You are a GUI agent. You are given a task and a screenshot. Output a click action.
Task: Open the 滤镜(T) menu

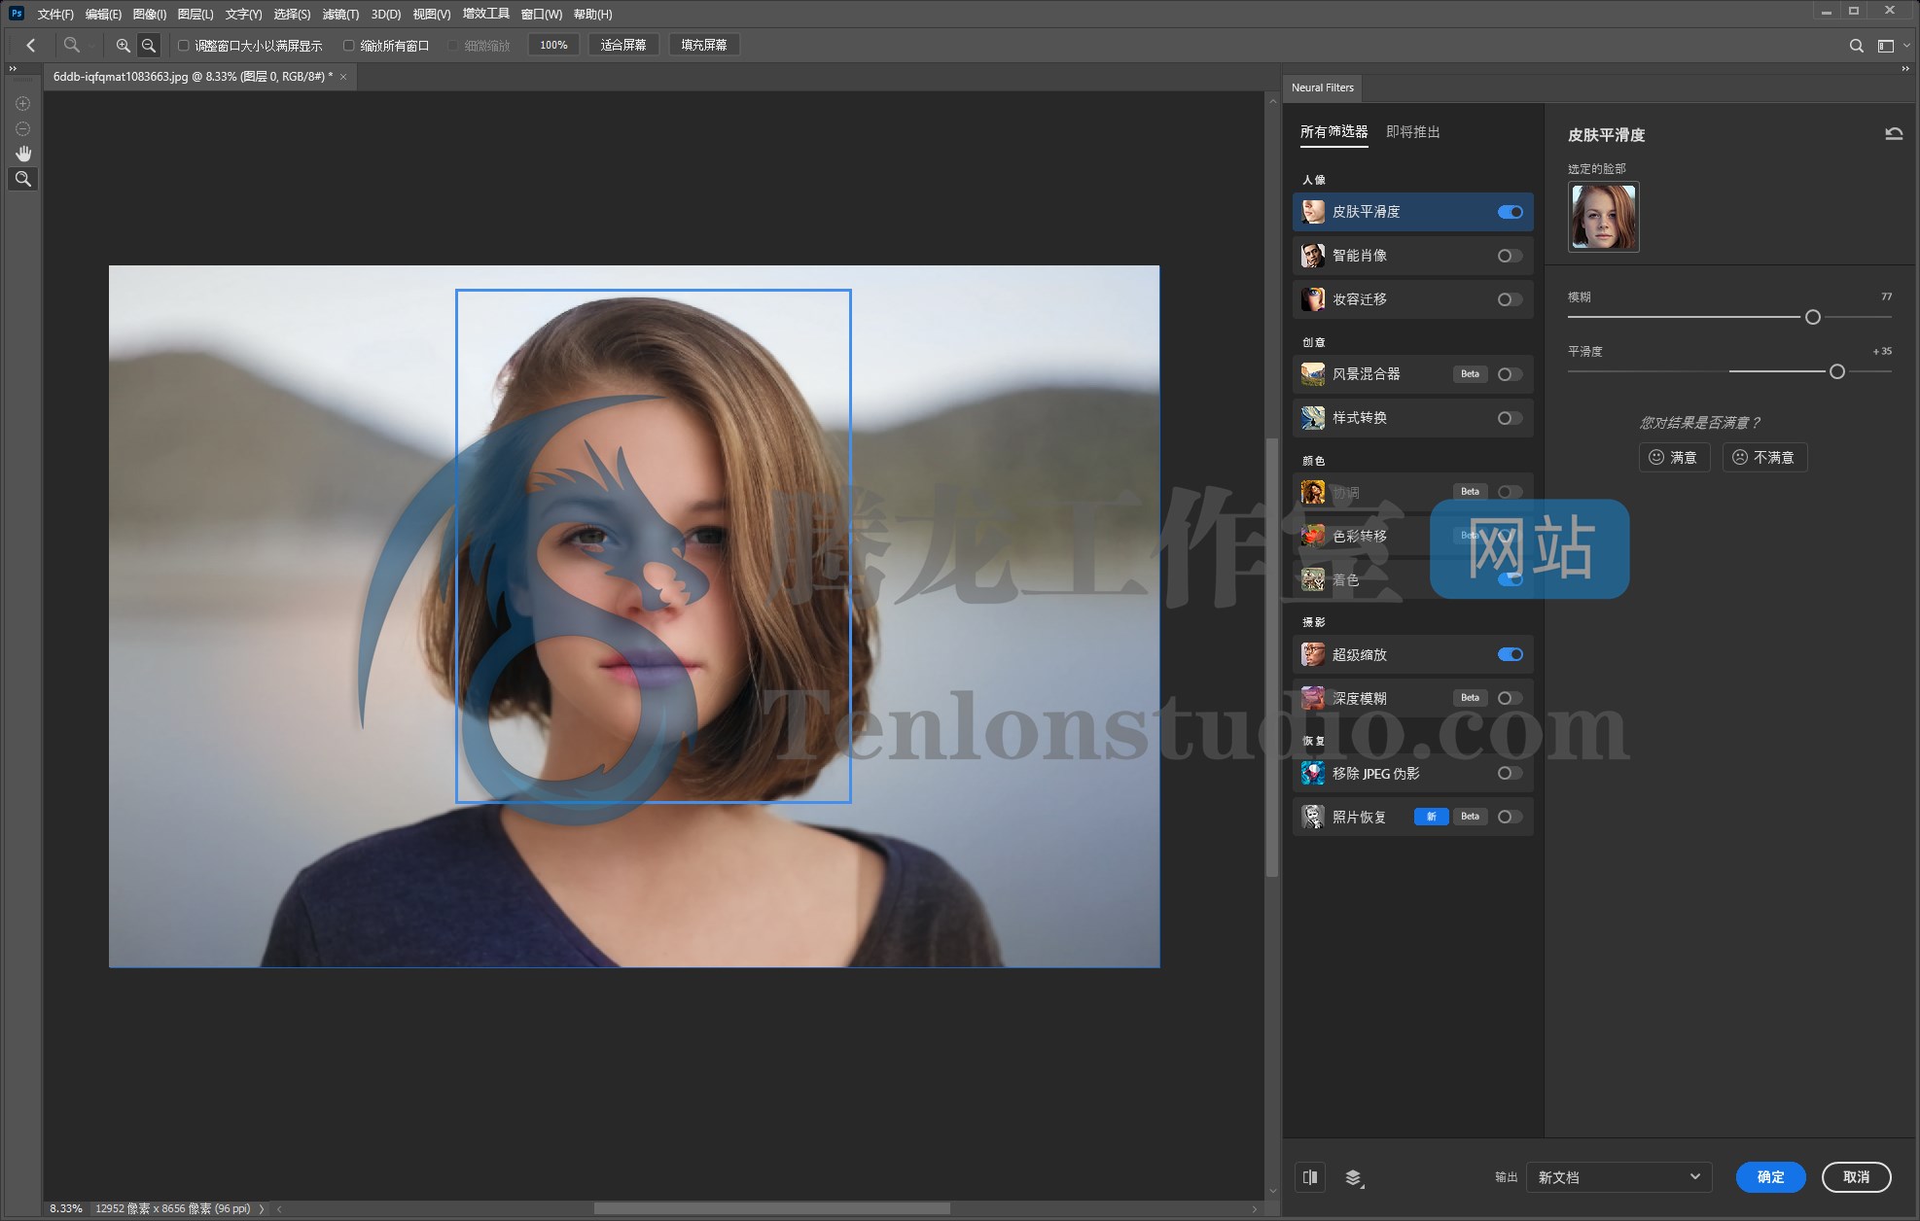tap(340, 14)
